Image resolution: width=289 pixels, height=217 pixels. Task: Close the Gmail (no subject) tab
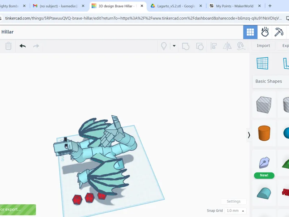83,6
